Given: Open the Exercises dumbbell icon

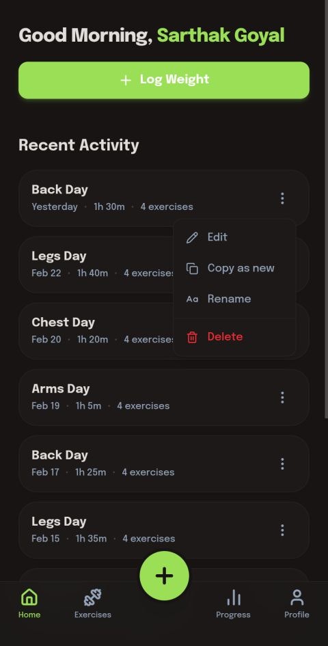Looking at the screenshot, I should point(93,597).
